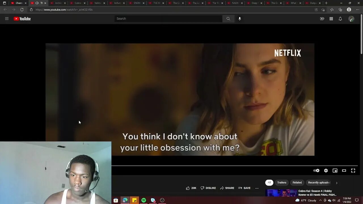
Task: Refresh the current page
Action: (22, 10)
